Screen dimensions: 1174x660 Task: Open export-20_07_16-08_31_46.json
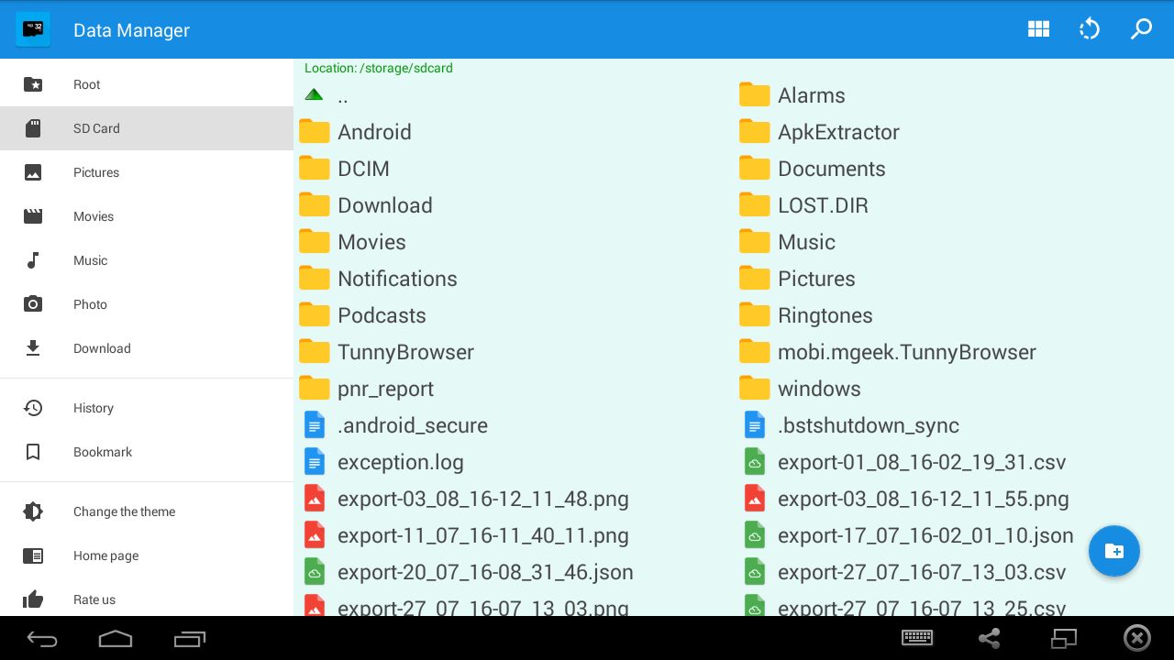(514, 572)
